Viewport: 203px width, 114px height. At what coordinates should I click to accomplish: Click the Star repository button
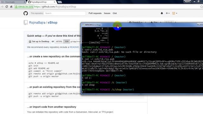coord(154,22)
